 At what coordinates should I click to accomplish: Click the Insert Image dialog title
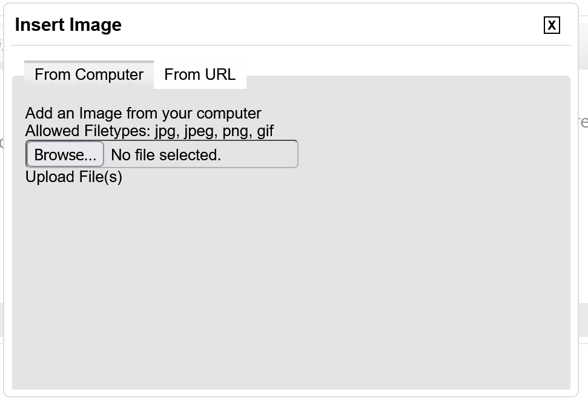(68, 25)
